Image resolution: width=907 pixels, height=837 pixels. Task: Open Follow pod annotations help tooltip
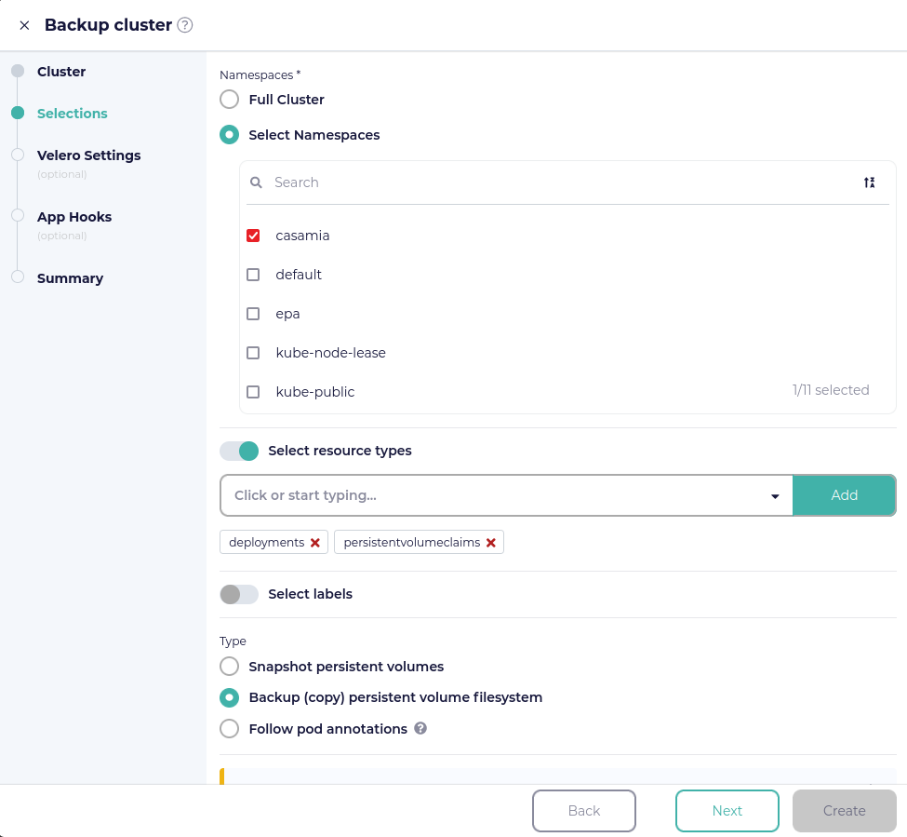pos(420,728)
